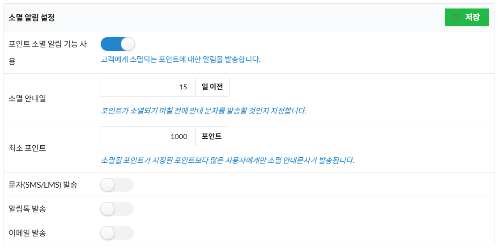498x248 pixels.
Task: Click the 포인트 unit label beside 1000
Action: [x=212, y=136]
